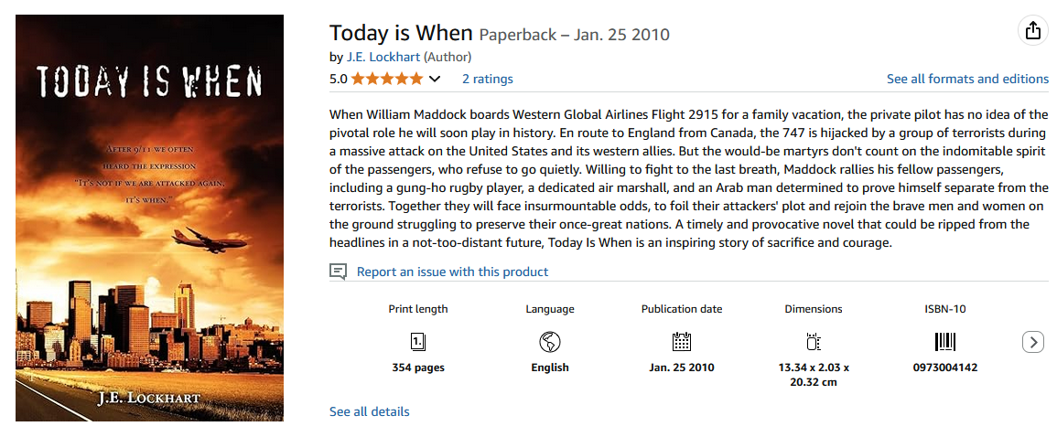Click the language globe icon
The height and width of the screenshot is (437, 1057).
(550, 342)
